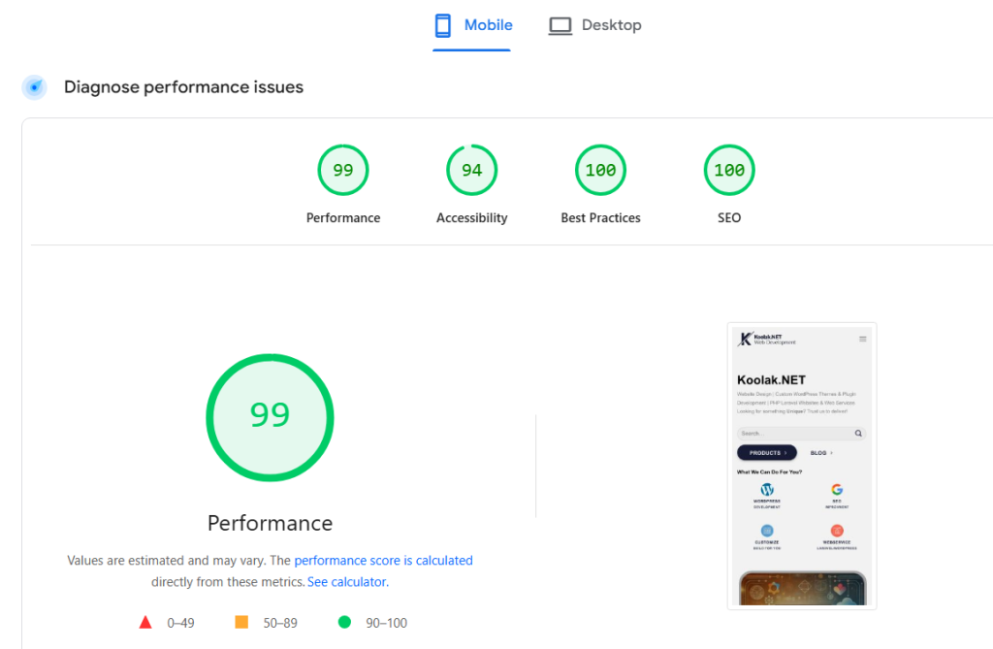Click the large 99 Performance gauge
Viewport: 993px width, 649px height.
click(x=270, y=417)
